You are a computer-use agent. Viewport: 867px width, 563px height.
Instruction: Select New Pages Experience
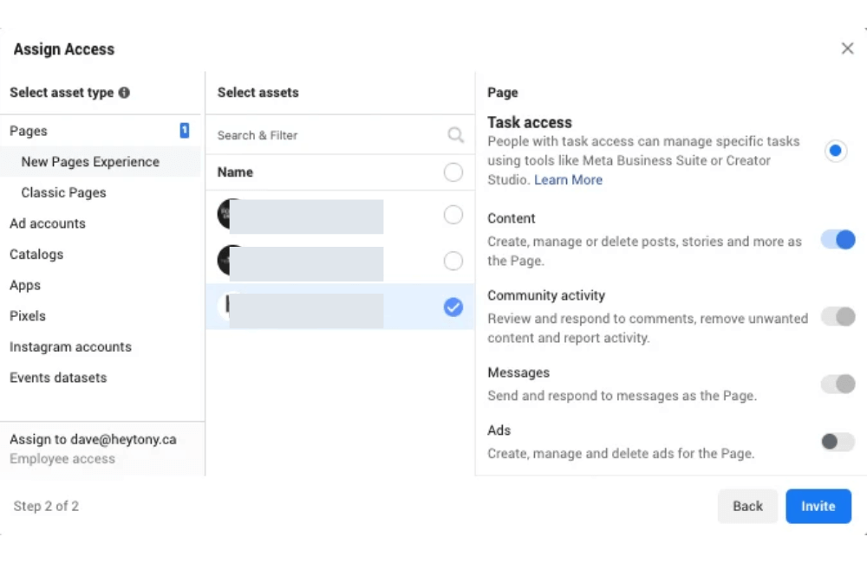point(90,161)
